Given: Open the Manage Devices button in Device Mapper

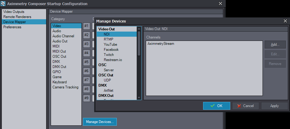Looking at the screenshot, I should point(100,122).
